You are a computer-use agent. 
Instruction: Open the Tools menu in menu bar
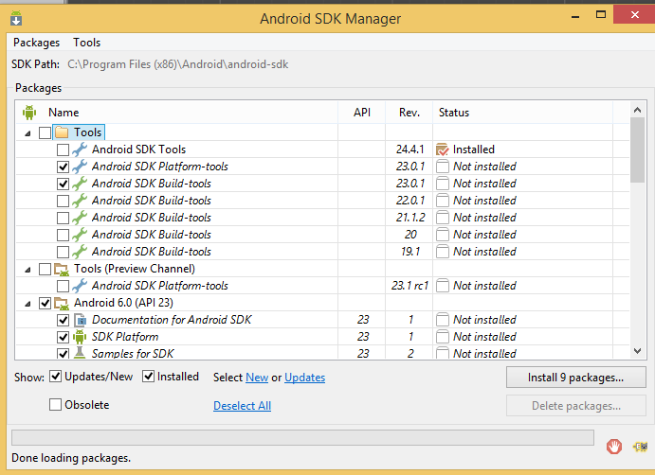[x=86, y=43]
